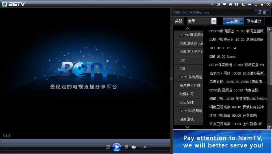
Task: Click the NamTV advertisement banner
Action: click(222, 142)
